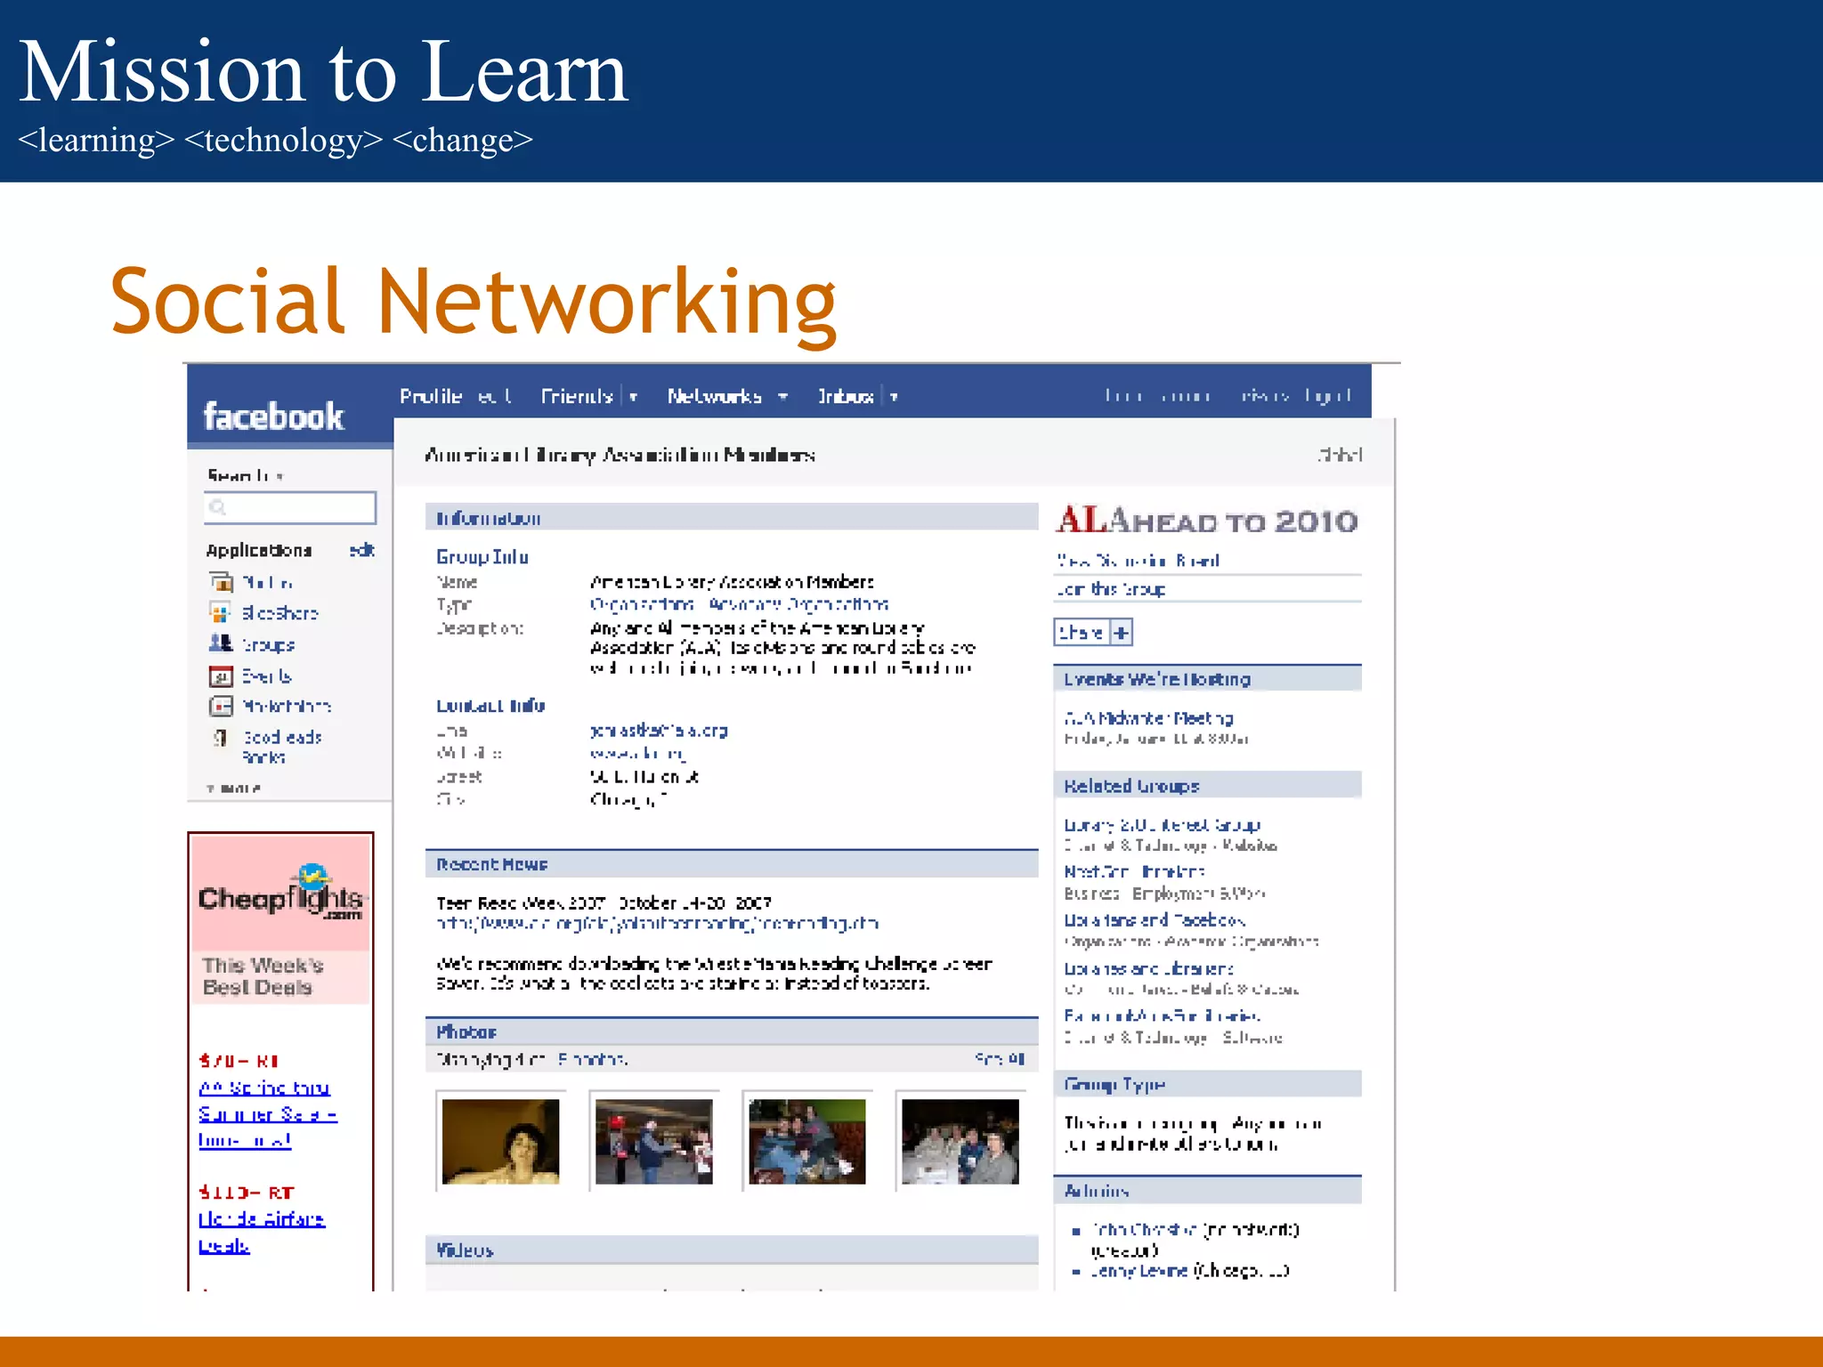Click edit next to Applications

pyautogui.click(x=361, y=550)
